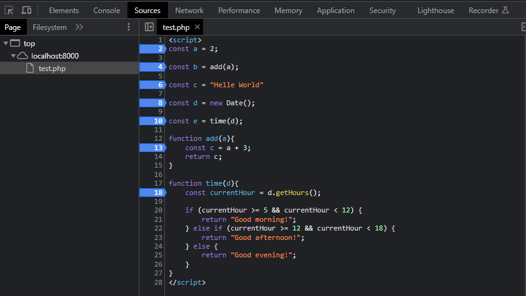Click the navigator three-dot menu icon

(x=129, y=27)
